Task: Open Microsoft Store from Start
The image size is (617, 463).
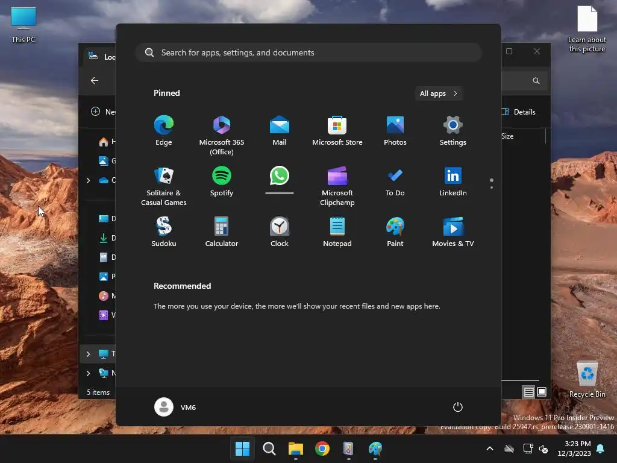Action: [337, 131]
